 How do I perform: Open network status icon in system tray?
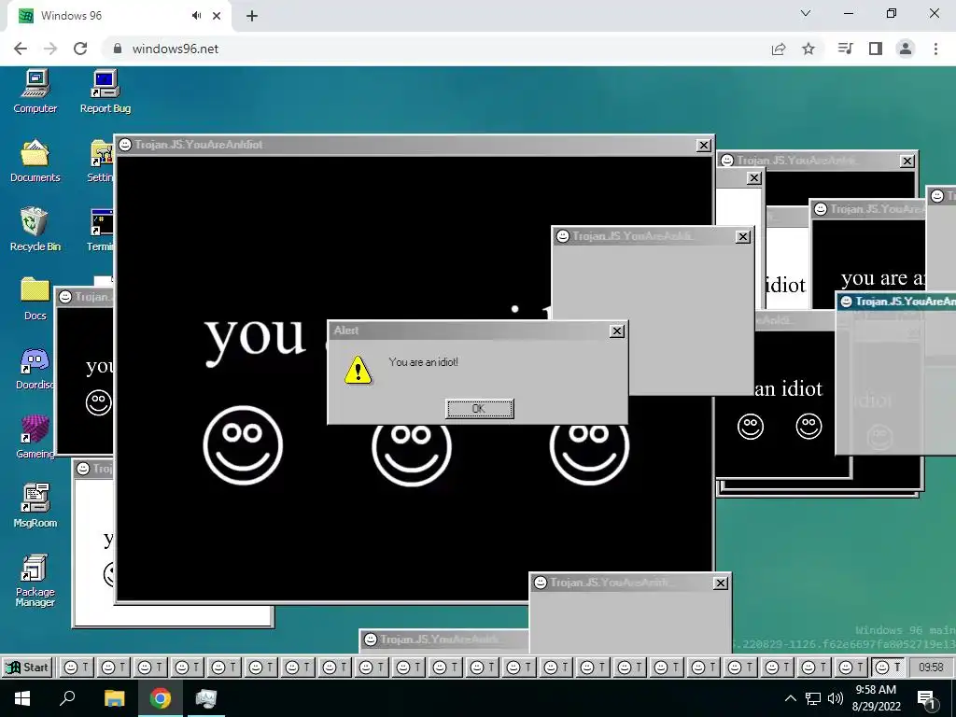[x=813, y=698]
